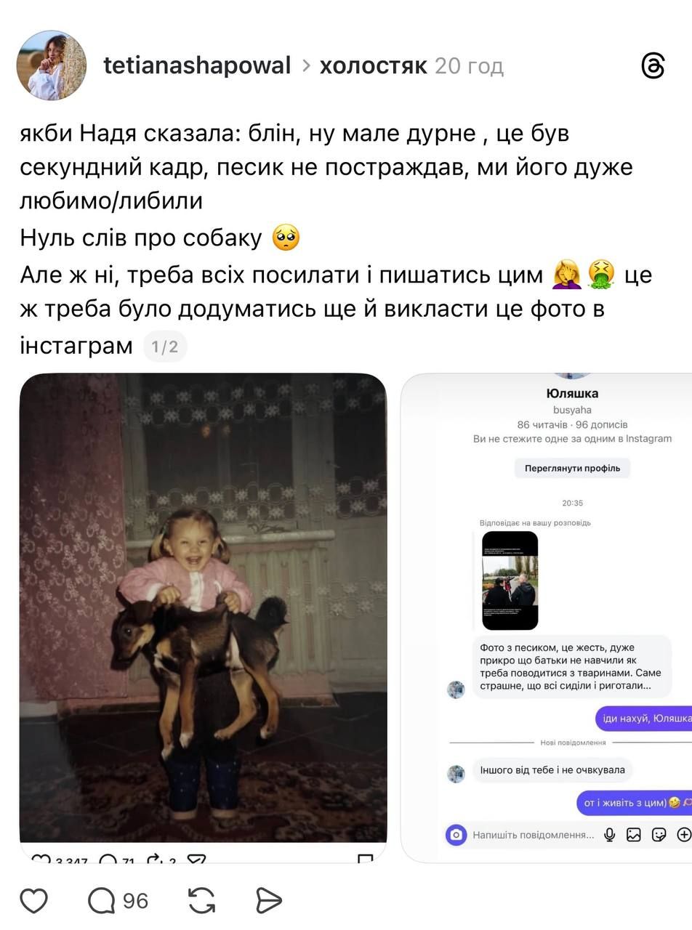Screen dimensions: 692x930
Task: Like the post with the heart icon
Action: 33,900
